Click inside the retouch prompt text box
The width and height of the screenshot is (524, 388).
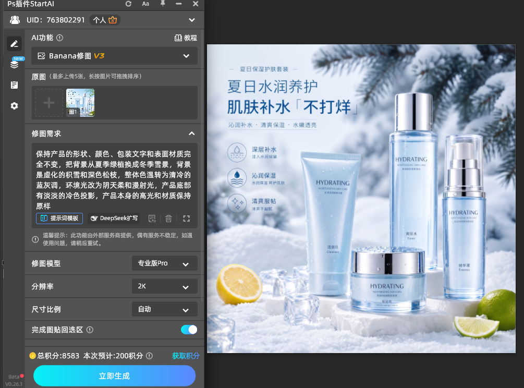(x=114, y=179)
